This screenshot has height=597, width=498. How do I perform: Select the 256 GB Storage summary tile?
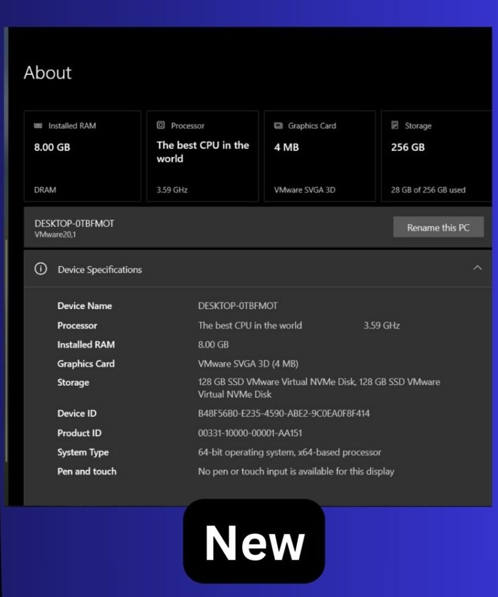tap(436, 156)
